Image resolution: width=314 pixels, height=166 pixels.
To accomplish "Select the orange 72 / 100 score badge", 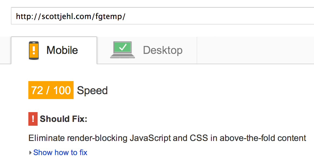I will (51, 90).
